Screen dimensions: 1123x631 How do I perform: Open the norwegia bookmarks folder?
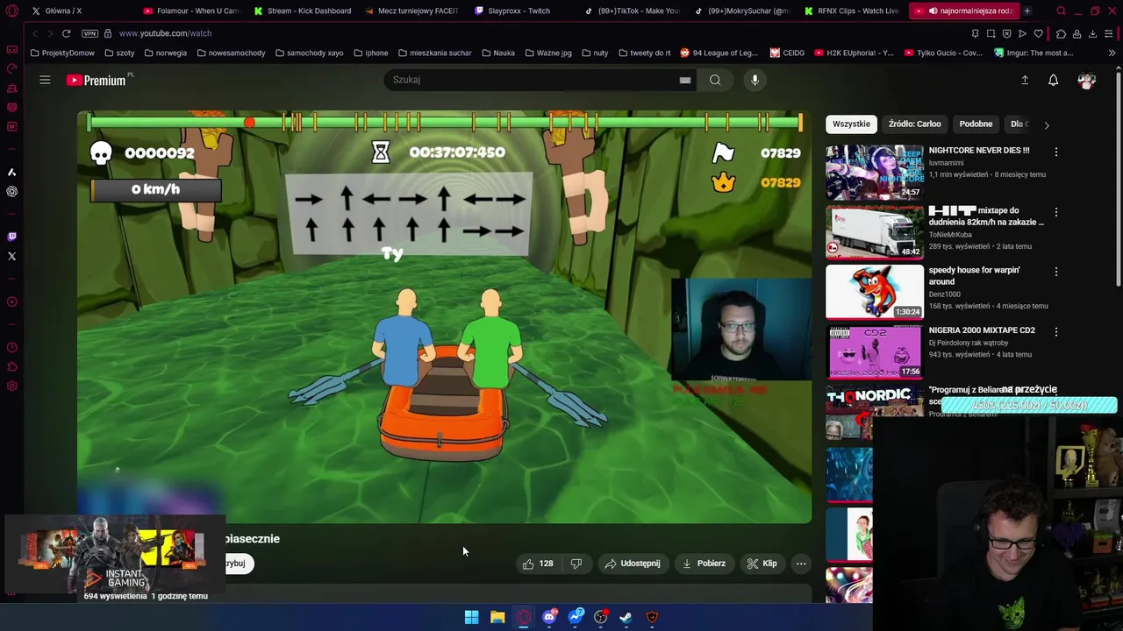click(x=165, y=53)
